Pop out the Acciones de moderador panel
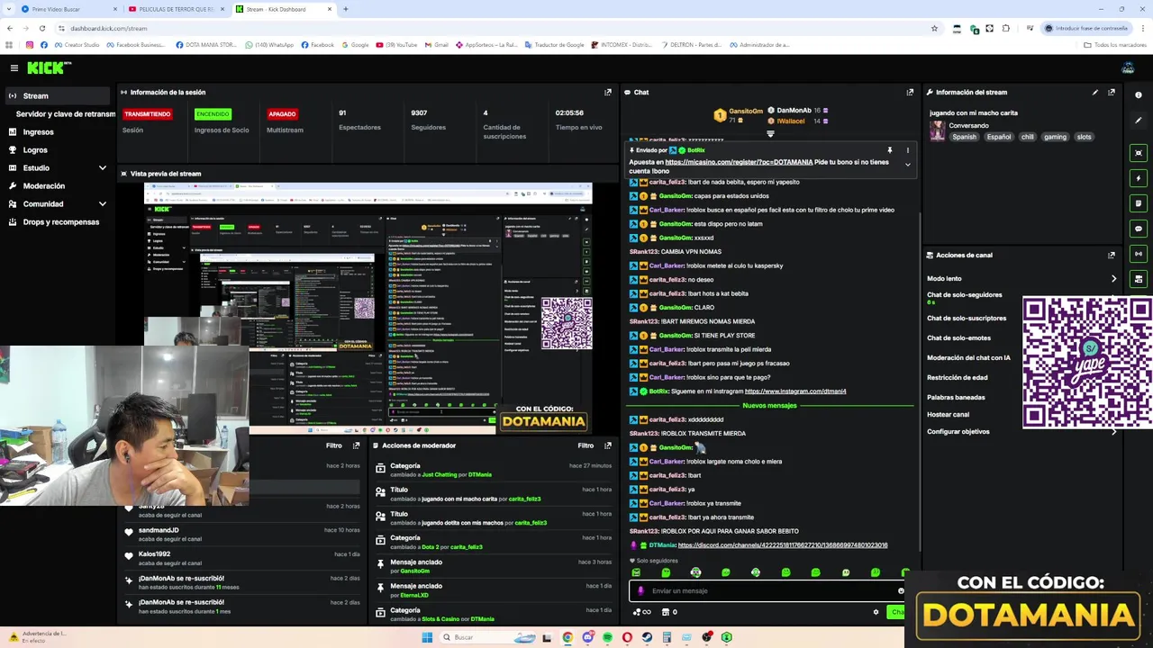The height and width of the screenshot is (648, 1153). pyautogui.click(x=607, y=445)
